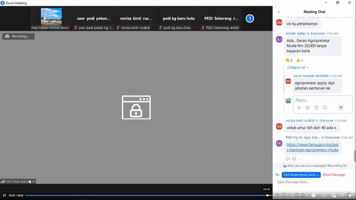Image resolution: width=356 pixels, height=200 pixels.
Task: Click Who can see your messages? link
Action: point(307,166)
